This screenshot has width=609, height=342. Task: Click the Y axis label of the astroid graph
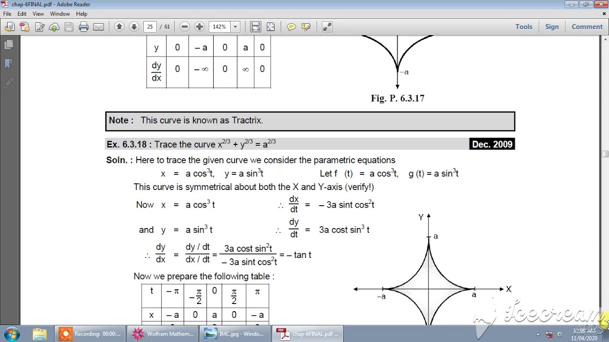[421, 218]
